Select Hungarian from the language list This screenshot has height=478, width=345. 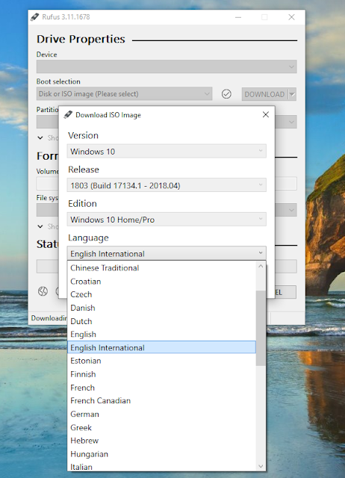pos(161,454)
